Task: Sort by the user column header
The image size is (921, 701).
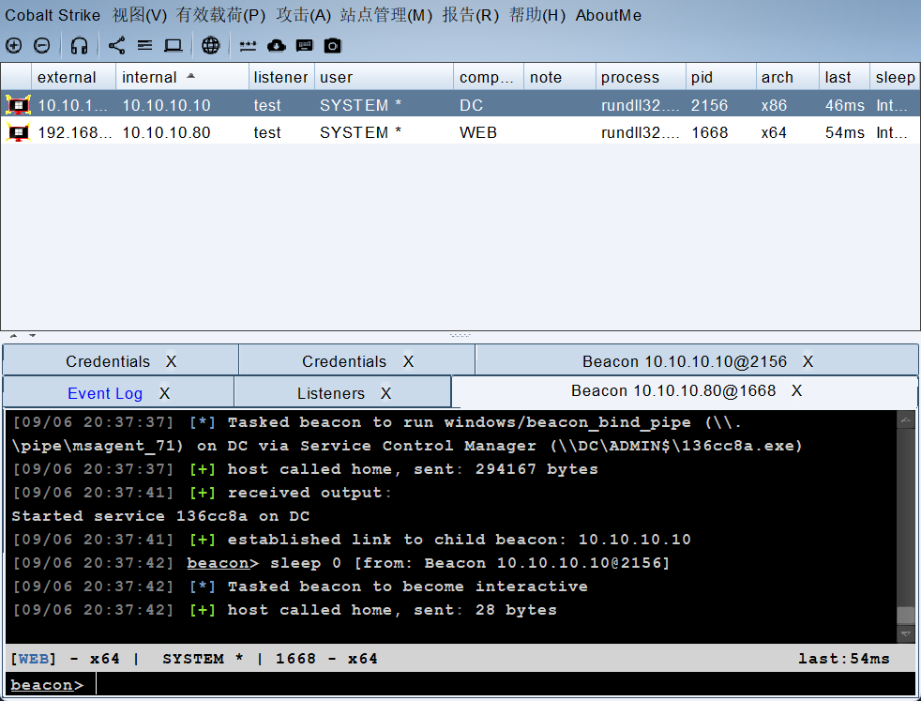Action: [x=384, y=77]
